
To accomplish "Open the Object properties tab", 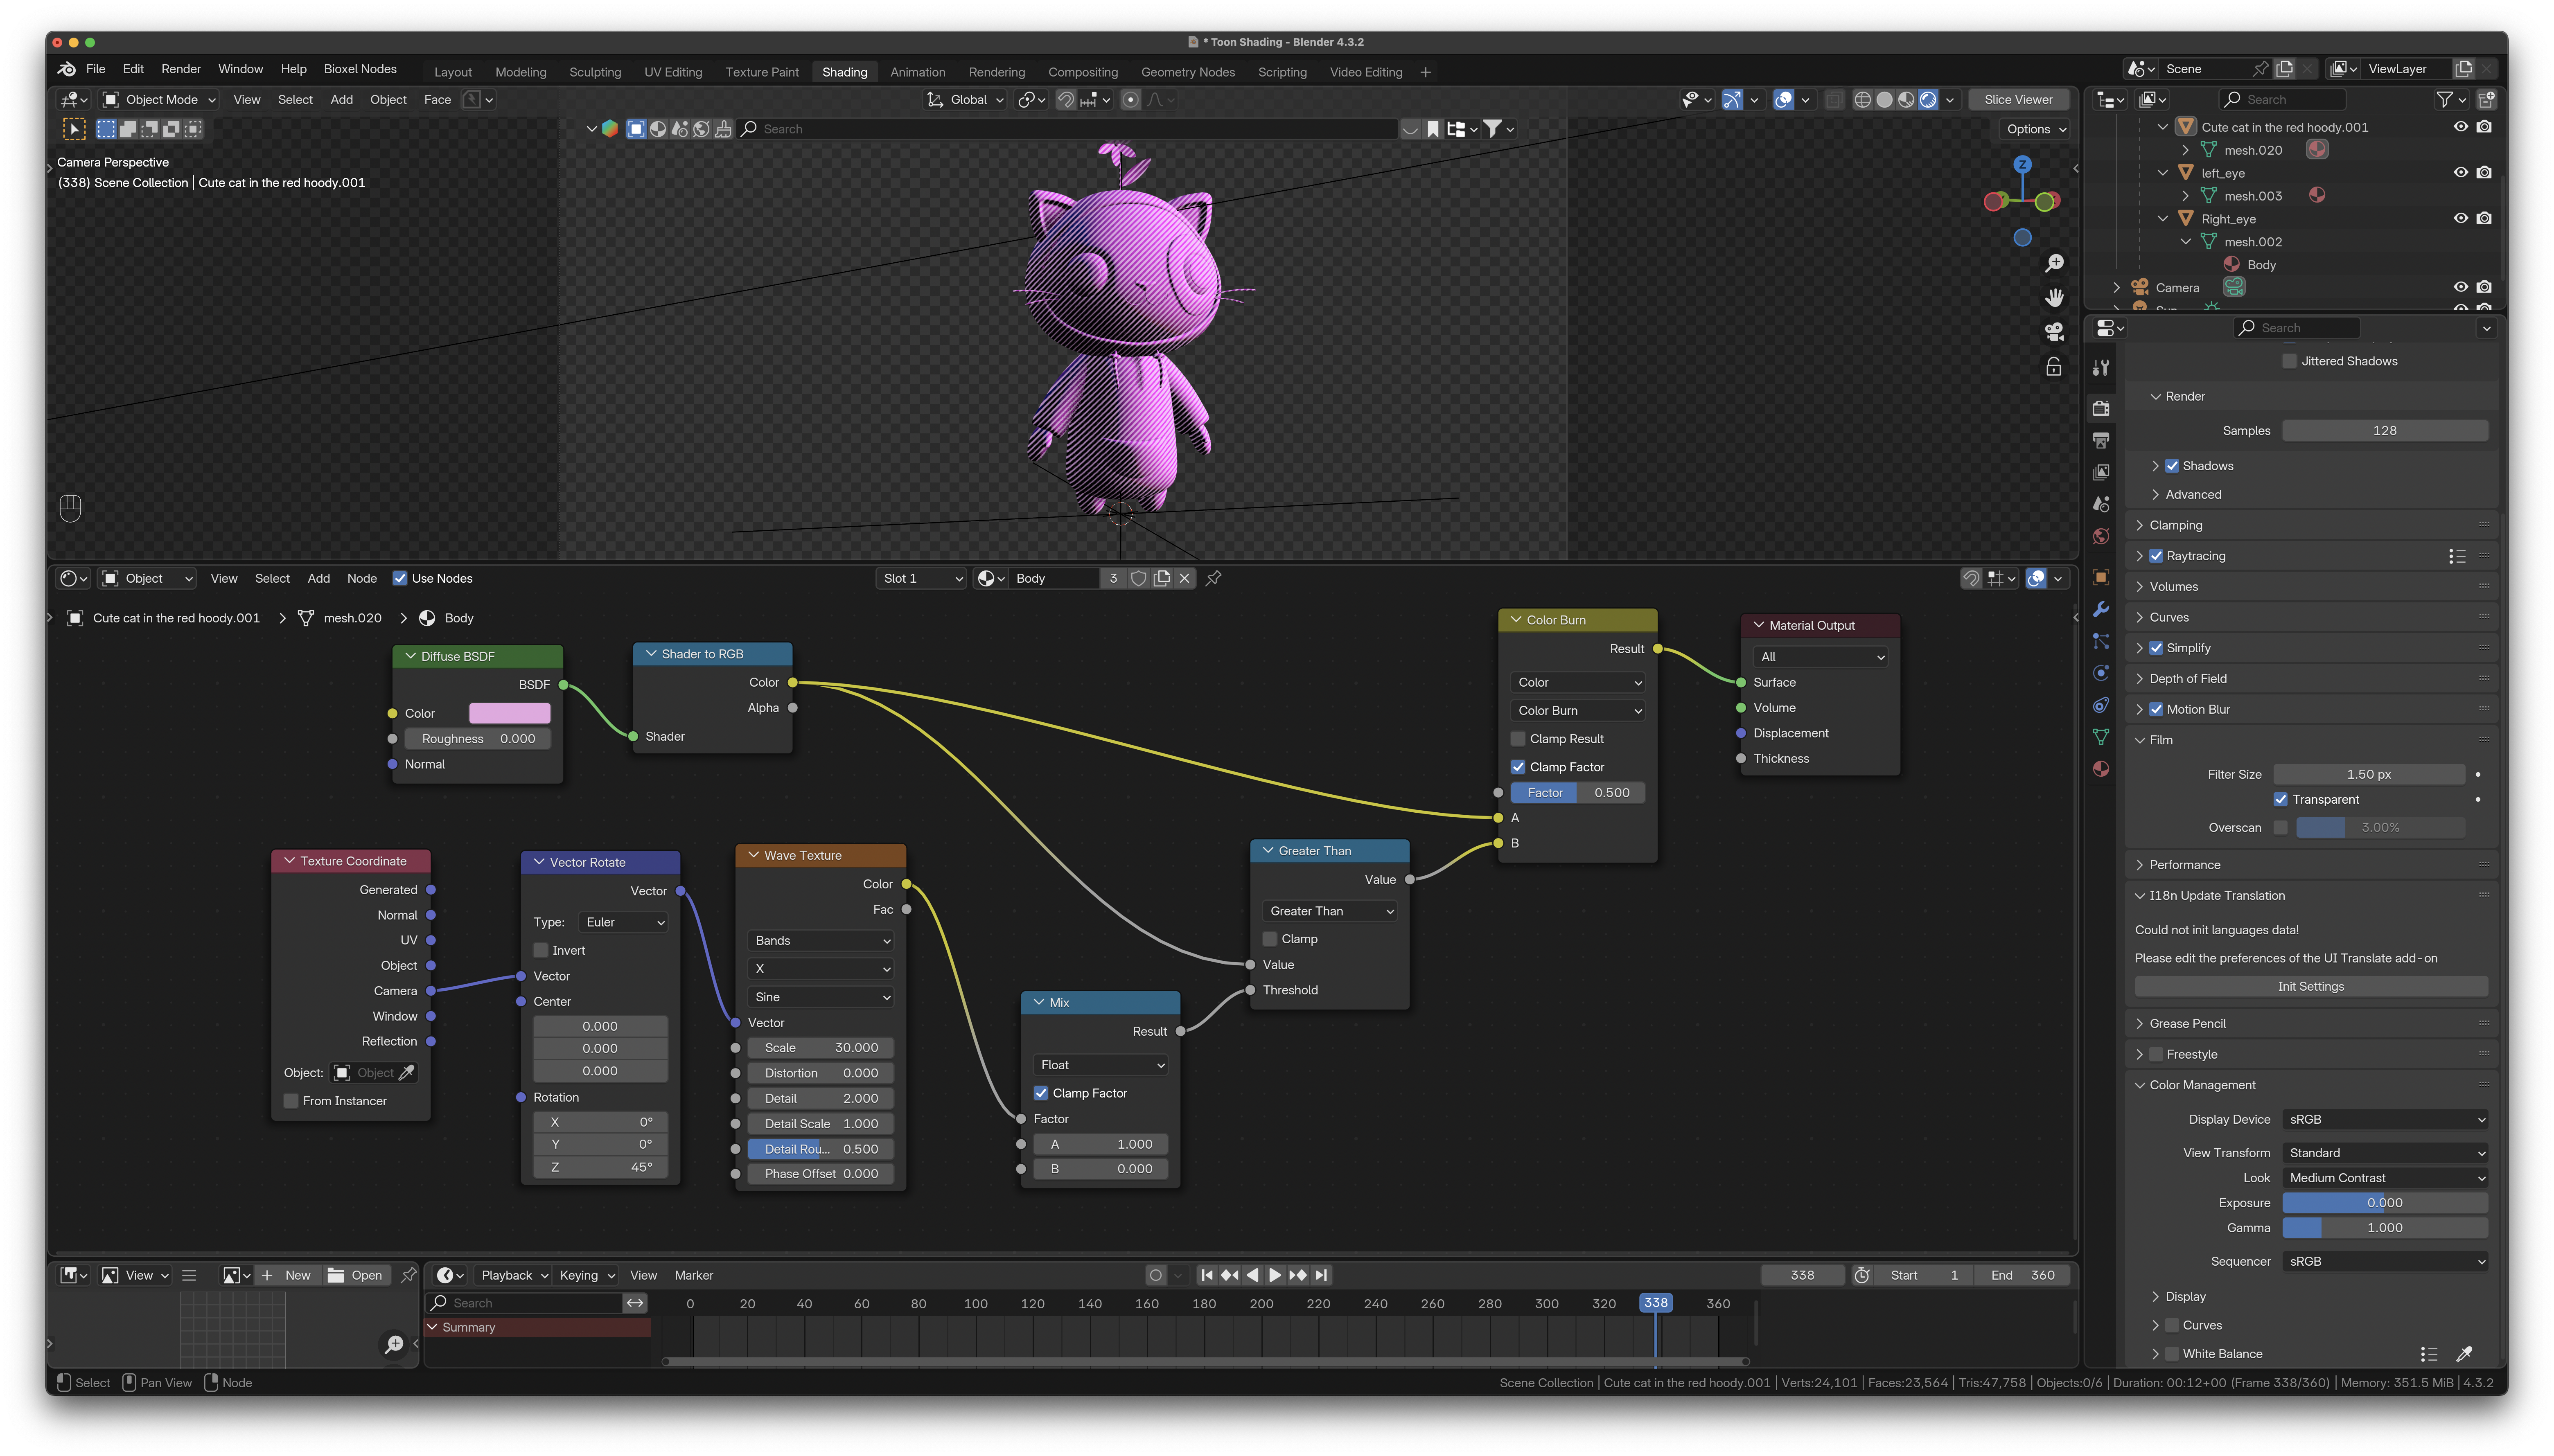I will (x=2101, y=577).
